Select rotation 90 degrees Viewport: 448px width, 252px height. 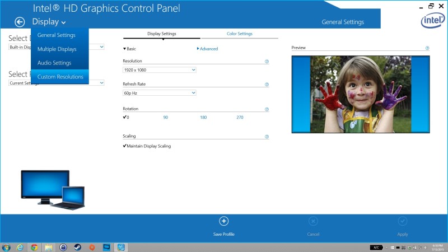(165, 118)
